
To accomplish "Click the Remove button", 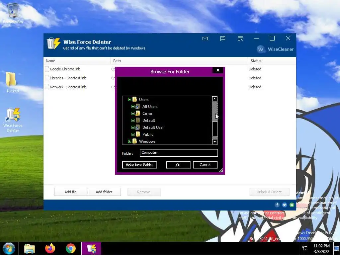I will click(x=144, y=192).
